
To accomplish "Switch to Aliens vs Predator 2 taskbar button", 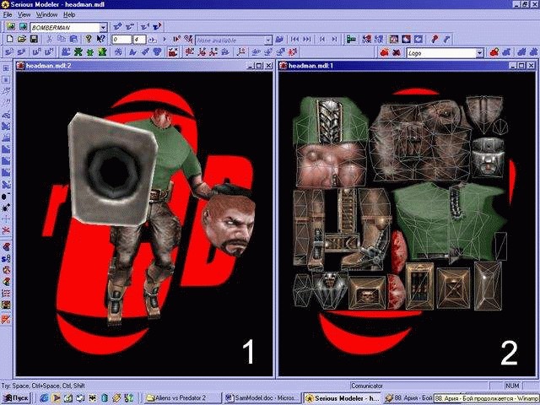I will tap(182, 398).
